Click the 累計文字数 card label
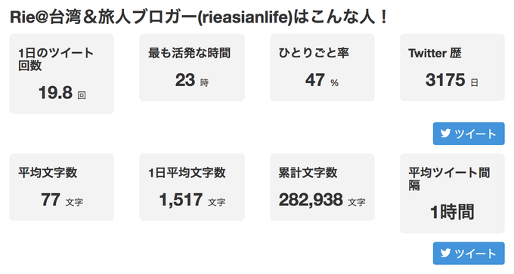Screen dimensions: 514x274 click(x=308, y=173)
